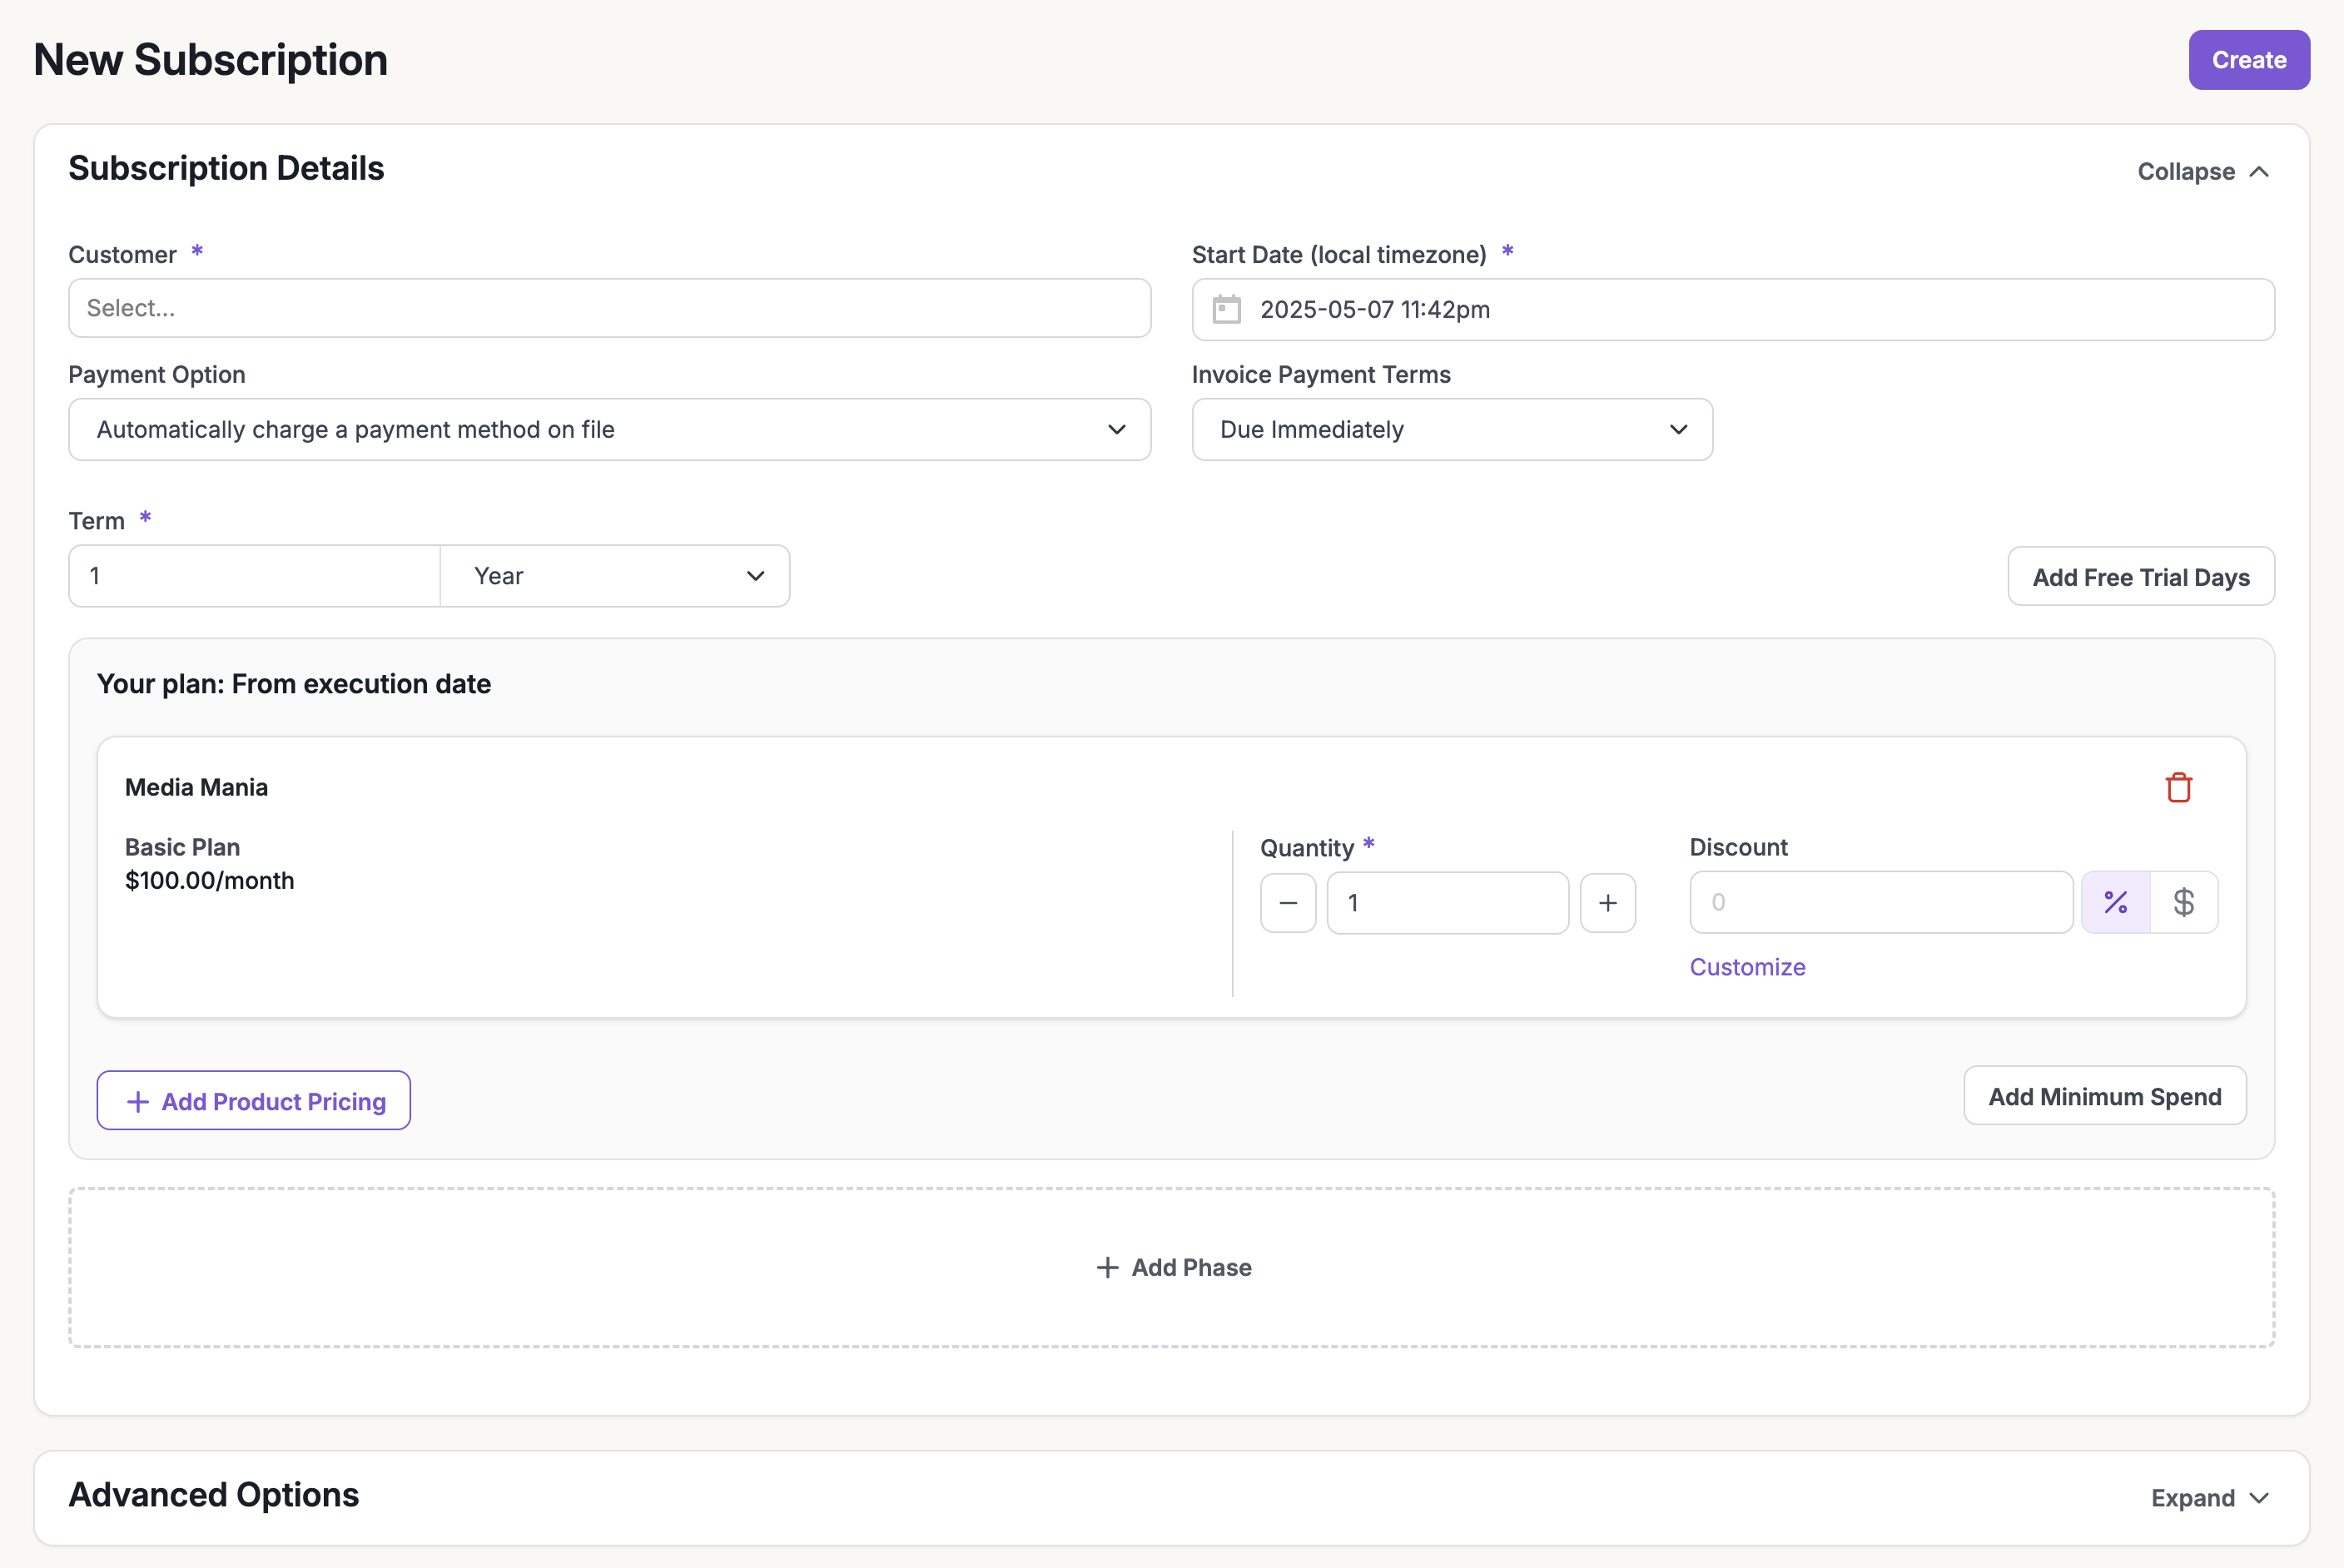Increase Quantity with the plus icon

tap(1608, 902)
